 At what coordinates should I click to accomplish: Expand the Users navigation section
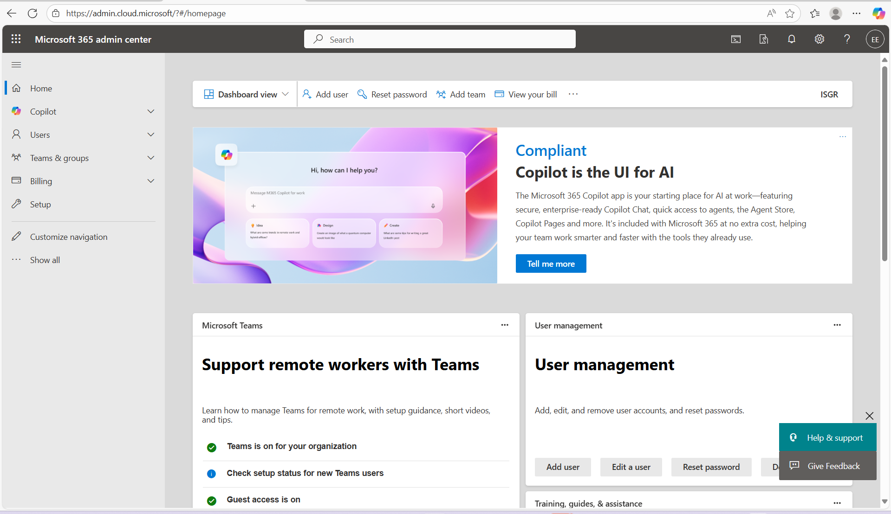pos(150,135)
